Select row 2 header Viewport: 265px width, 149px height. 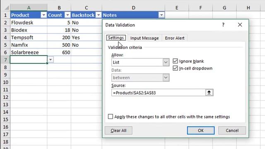click(5, 22)
